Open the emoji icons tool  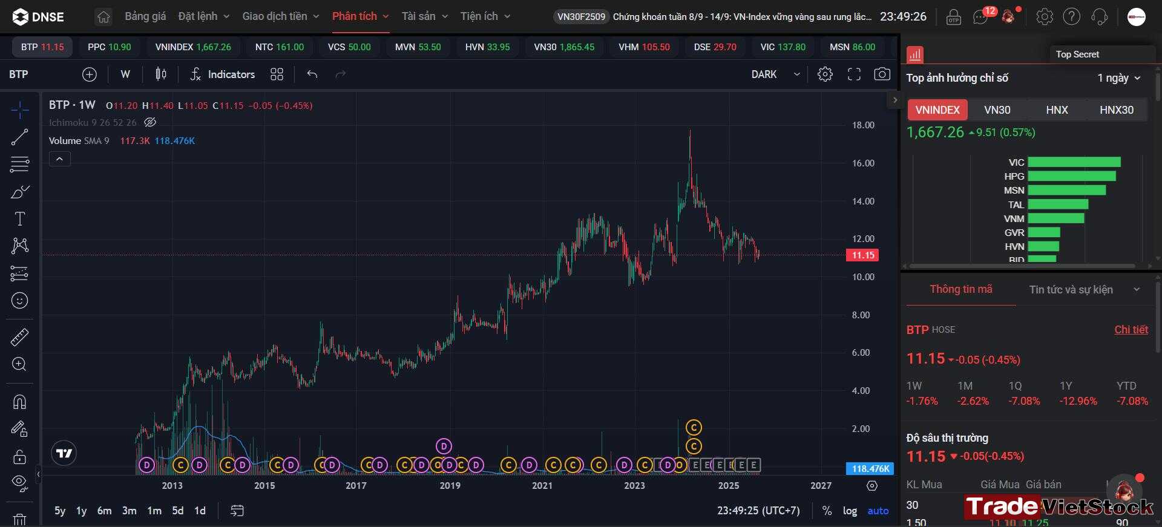tap(19, 301)
